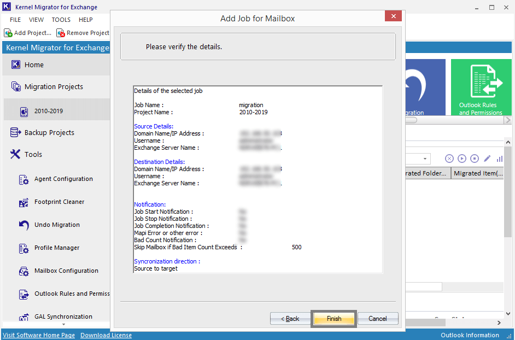This screenshot has height=340, width=515.
Task: Click the Migrated Item column header
Action: point(478,173)
